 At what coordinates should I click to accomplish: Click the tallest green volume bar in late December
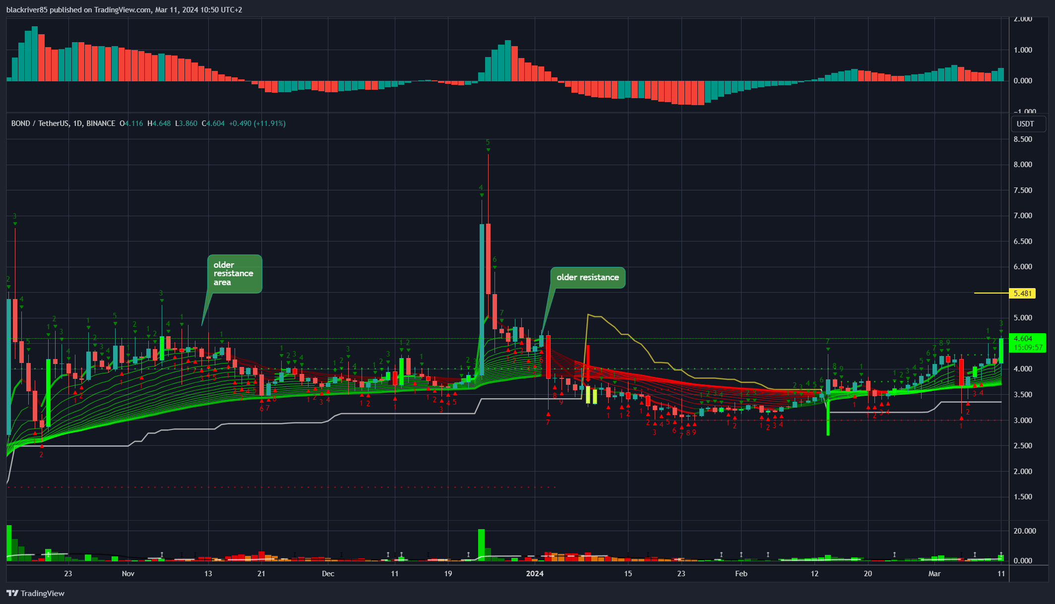point(481,545)
